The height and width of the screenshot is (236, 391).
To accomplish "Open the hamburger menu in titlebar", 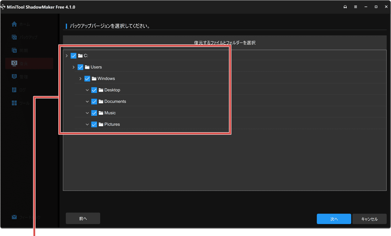I will [x=355, y=6].
